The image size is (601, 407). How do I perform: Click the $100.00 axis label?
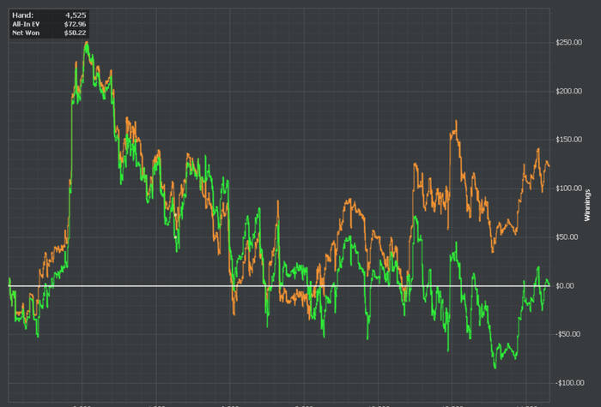pos(568,189)
